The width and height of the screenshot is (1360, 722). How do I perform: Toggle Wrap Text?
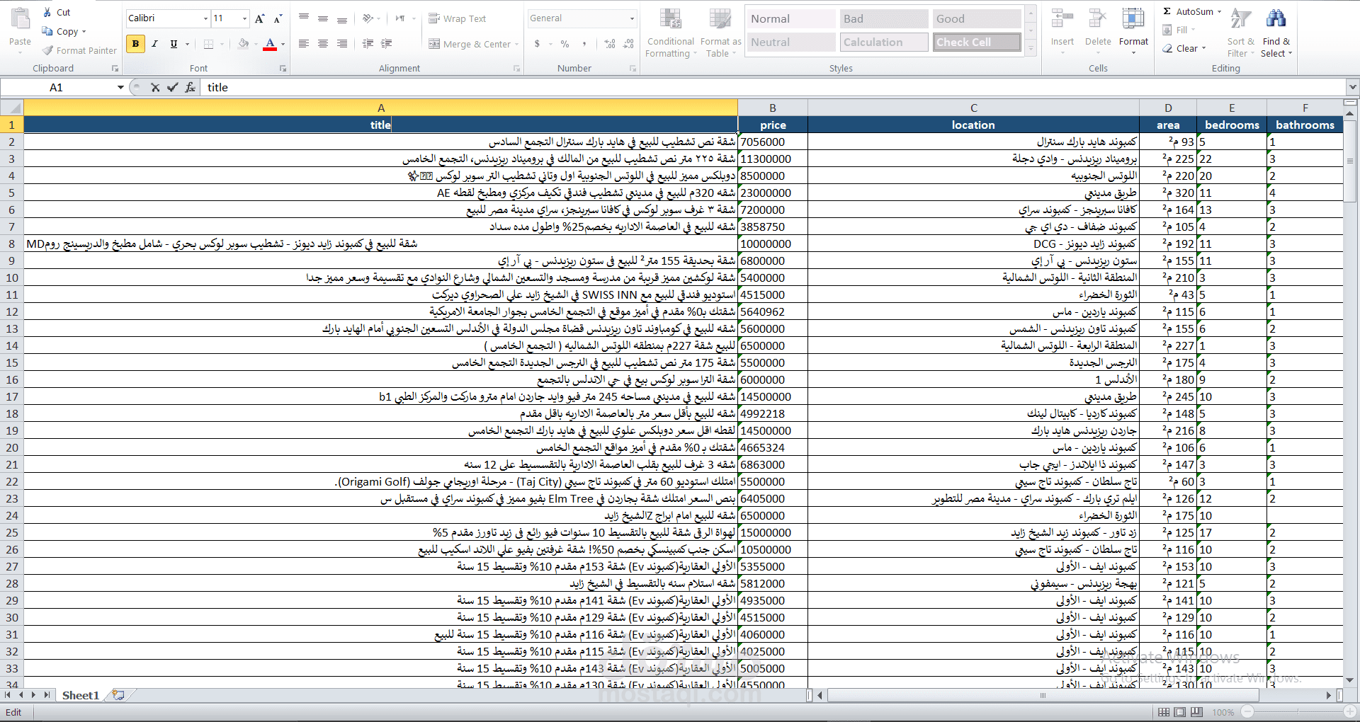tap(457, 18)
